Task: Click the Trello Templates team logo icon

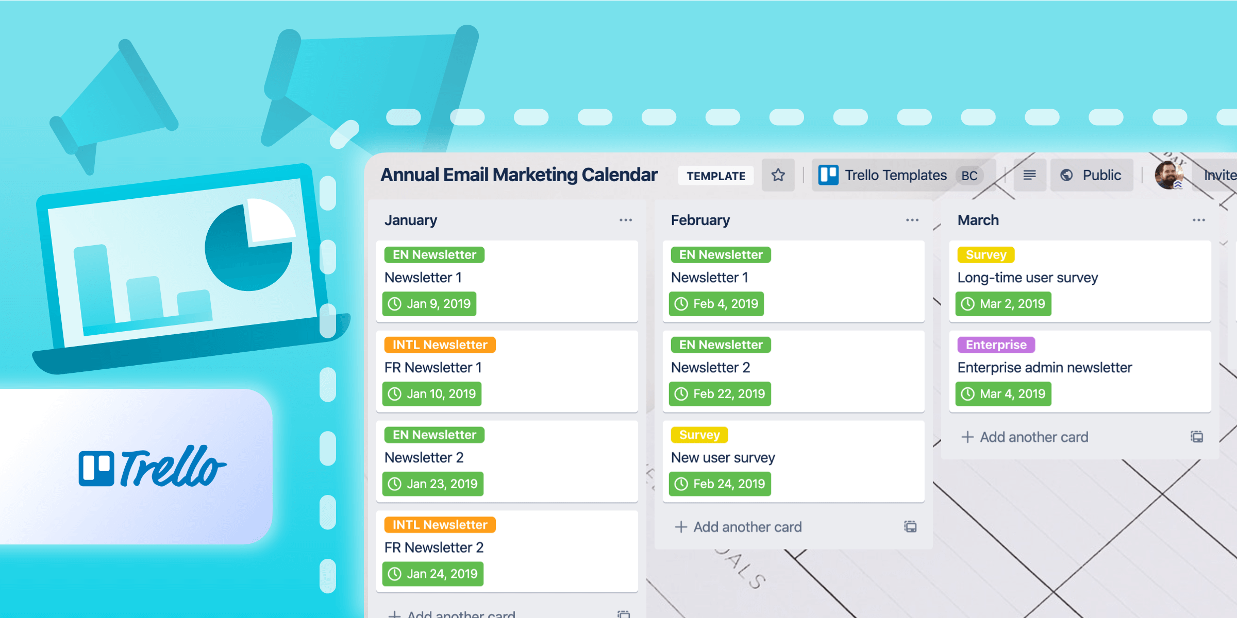Action: click(828, 175)
